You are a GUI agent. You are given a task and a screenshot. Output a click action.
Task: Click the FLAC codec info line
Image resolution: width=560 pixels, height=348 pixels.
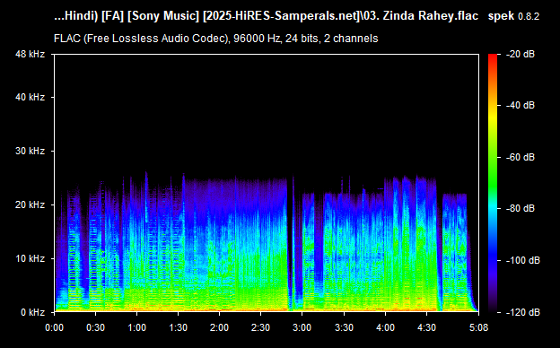pyautogui.click(x=215, y=39)
